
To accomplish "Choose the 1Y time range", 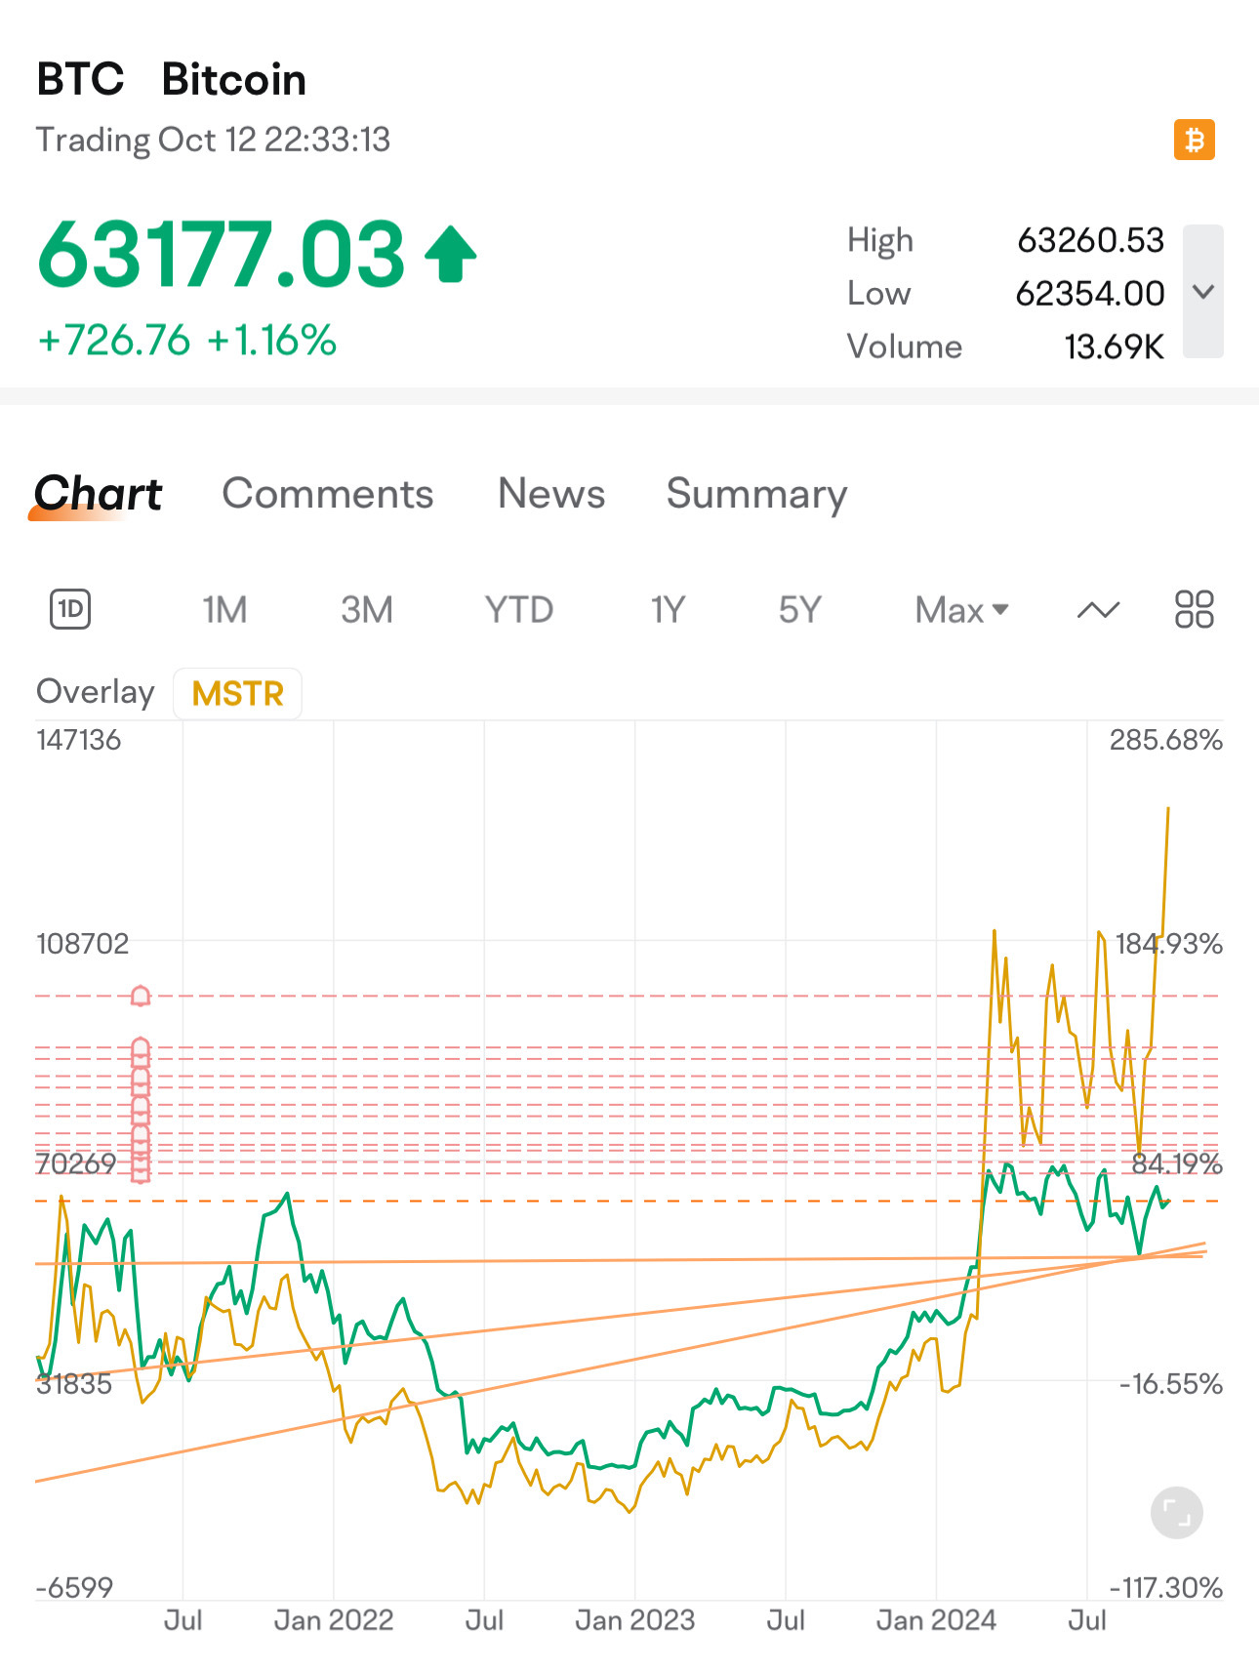I will [x=668, y=610].
